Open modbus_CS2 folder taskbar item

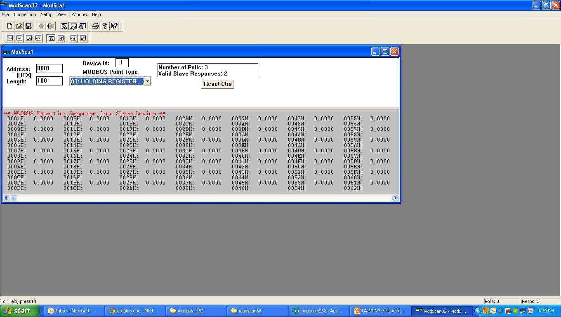coord(196,311)
